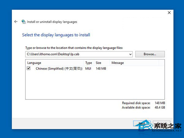Click the globe icon beside the dialog title
Viewport: 184px width, 138px height.
pos(24,22)
